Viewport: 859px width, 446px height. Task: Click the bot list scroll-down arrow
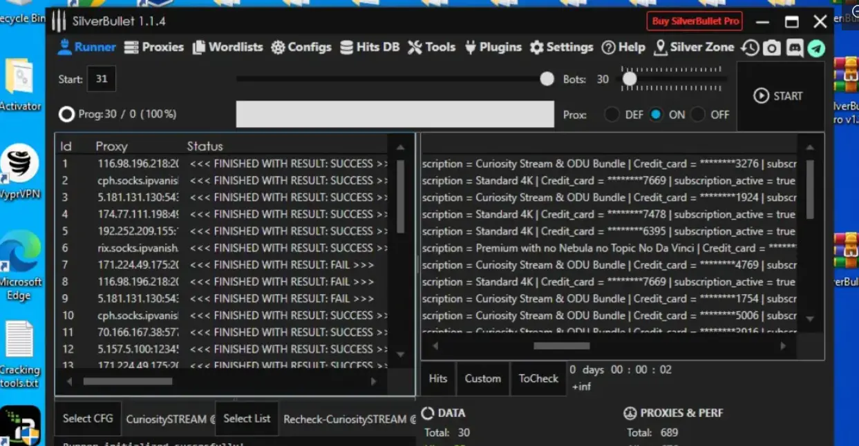pyautogui.click(x=400, y=354)
